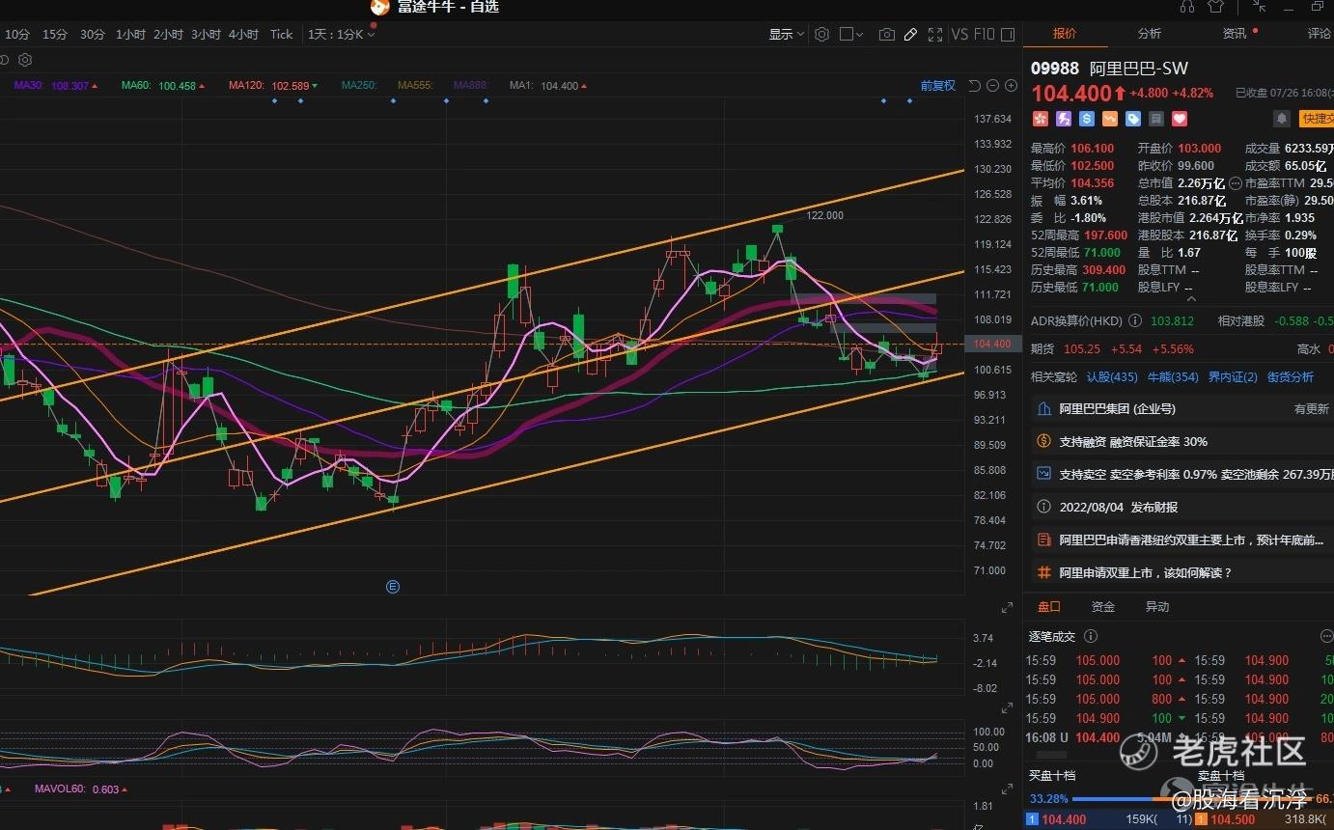Zoom in the chart with the plus icon
Image resolution: width=1334 pixels, height=830 pixels.
[1012, 86]
